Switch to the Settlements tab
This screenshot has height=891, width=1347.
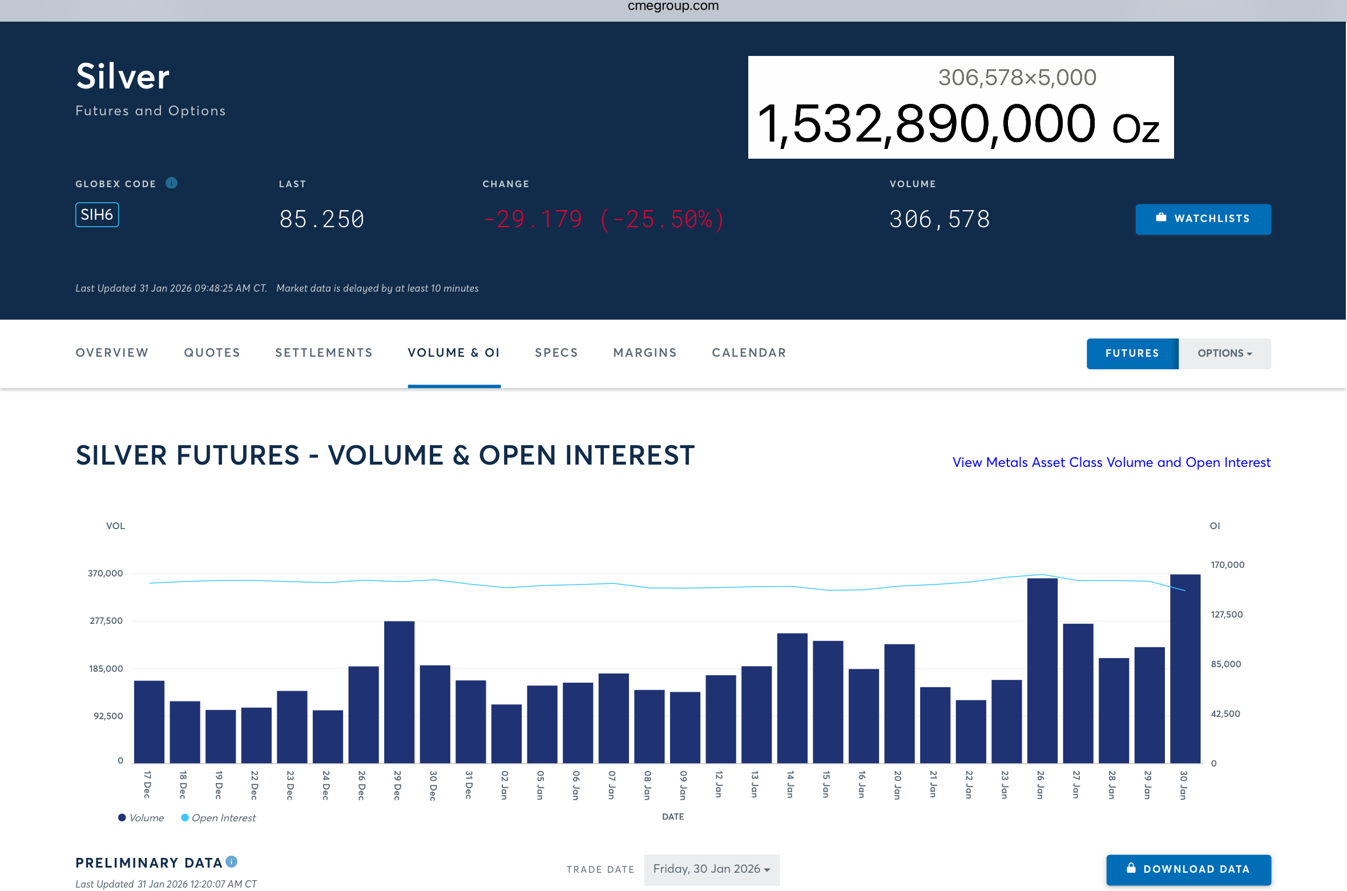click(324, 353)
